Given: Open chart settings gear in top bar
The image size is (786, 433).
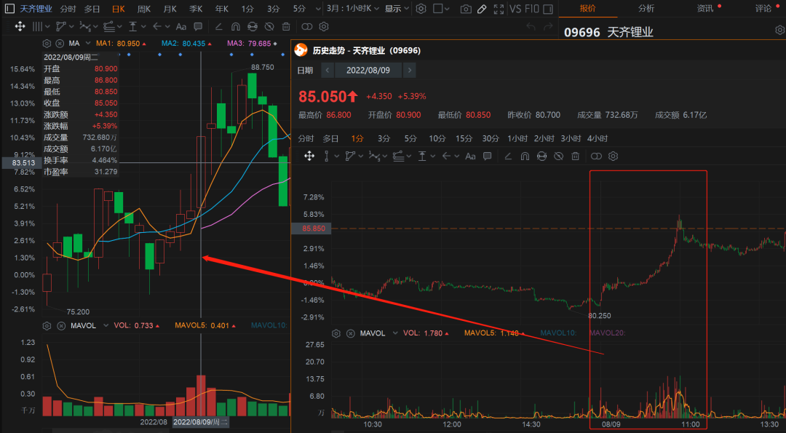Looking at the screenshot, I should tap(421, 9).
